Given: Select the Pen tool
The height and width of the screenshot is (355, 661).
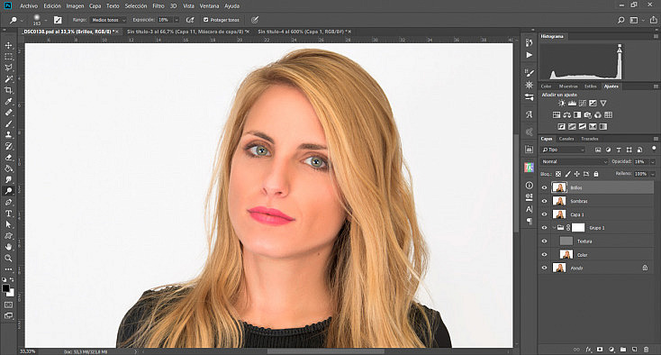Looking at the screenshot, I should coord(8,203).
